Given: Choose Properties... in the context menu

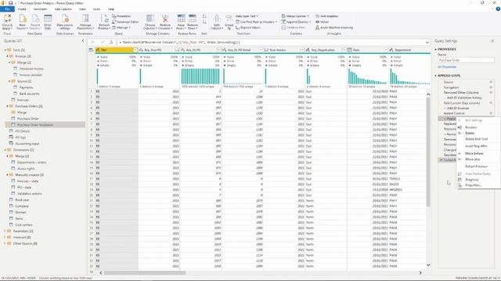Looking at the screenshot, I should (x=473, y=185).
